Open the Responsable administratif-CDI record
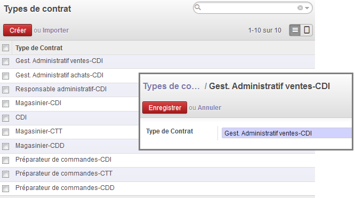Viewport: 355px width, 198px height. 61,89
